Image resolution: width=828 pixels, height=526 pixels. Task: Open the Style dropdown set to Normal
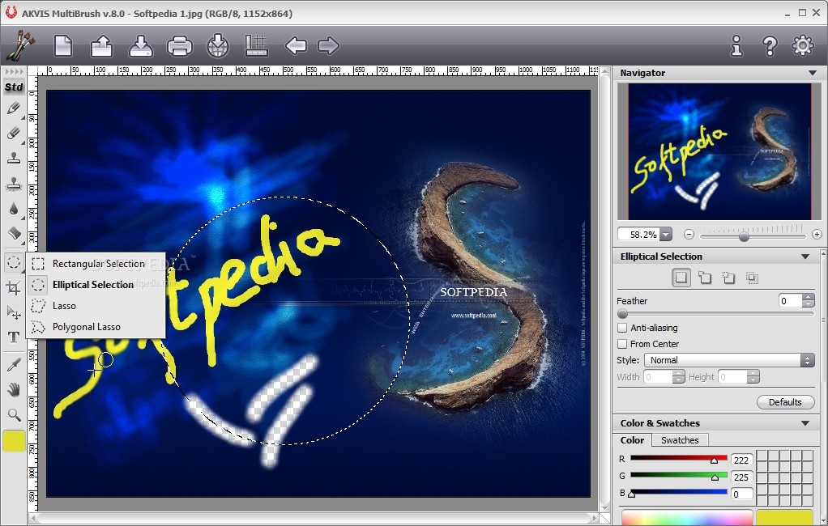(x=729, y=360)
